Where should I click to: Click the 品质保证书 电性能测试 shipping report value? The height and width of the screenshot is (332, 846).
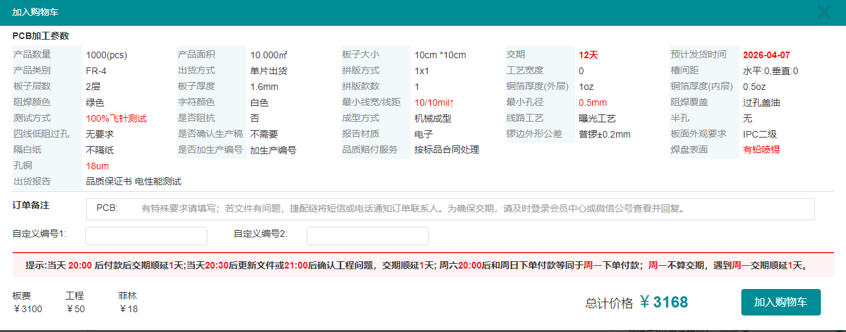[133, 181]
